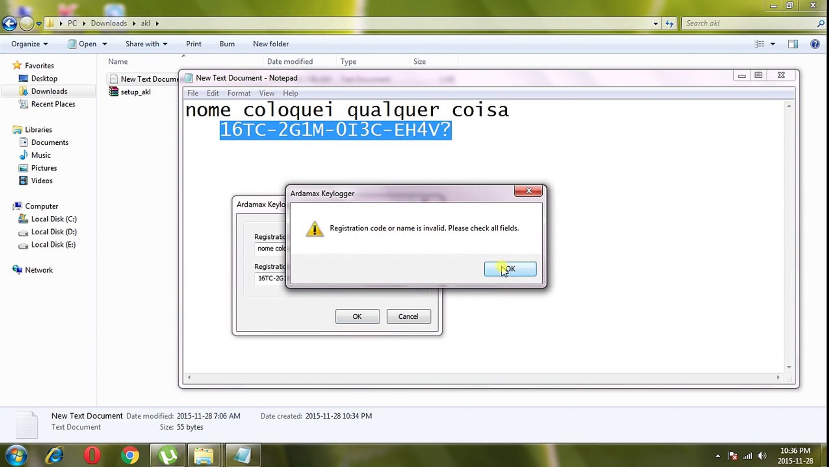Create a New folder

coord(271,44)
